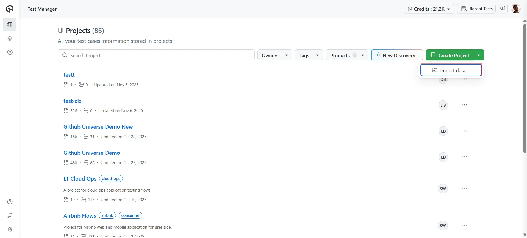
Task: Open Recent Tests
Action: coord(476,9)
